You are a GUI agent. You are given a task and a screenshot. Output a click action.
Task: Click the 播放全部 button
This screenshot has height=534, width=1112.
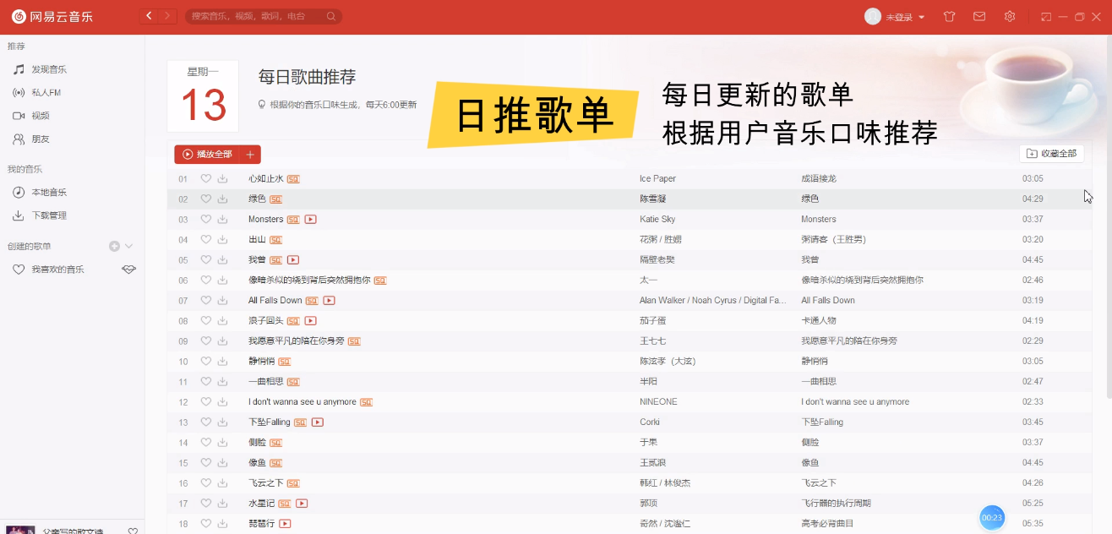210,155
